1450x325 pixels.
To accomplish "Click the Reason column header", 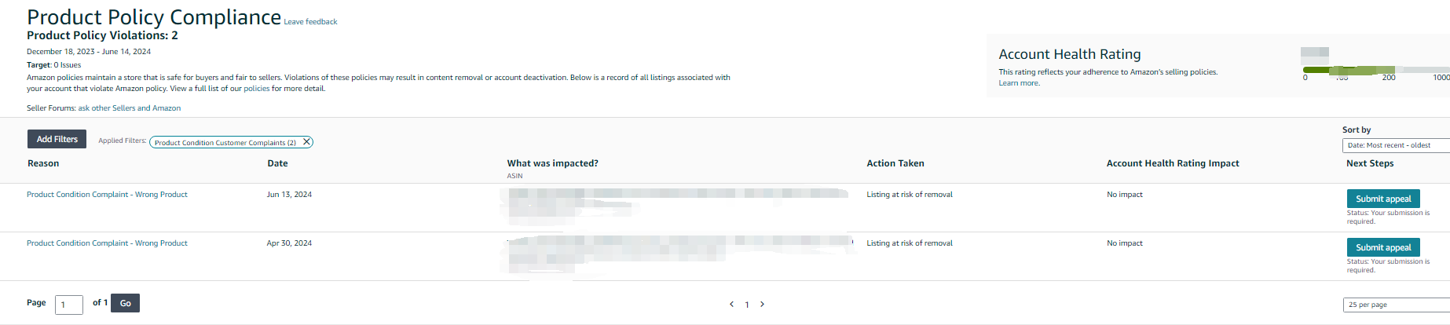I will (x=43, y=163).
